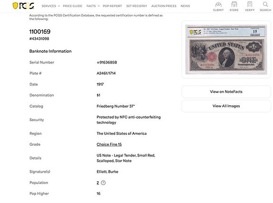
Task: Open the banknote holder thumbnail image
Action: click(x=226, y=49)
